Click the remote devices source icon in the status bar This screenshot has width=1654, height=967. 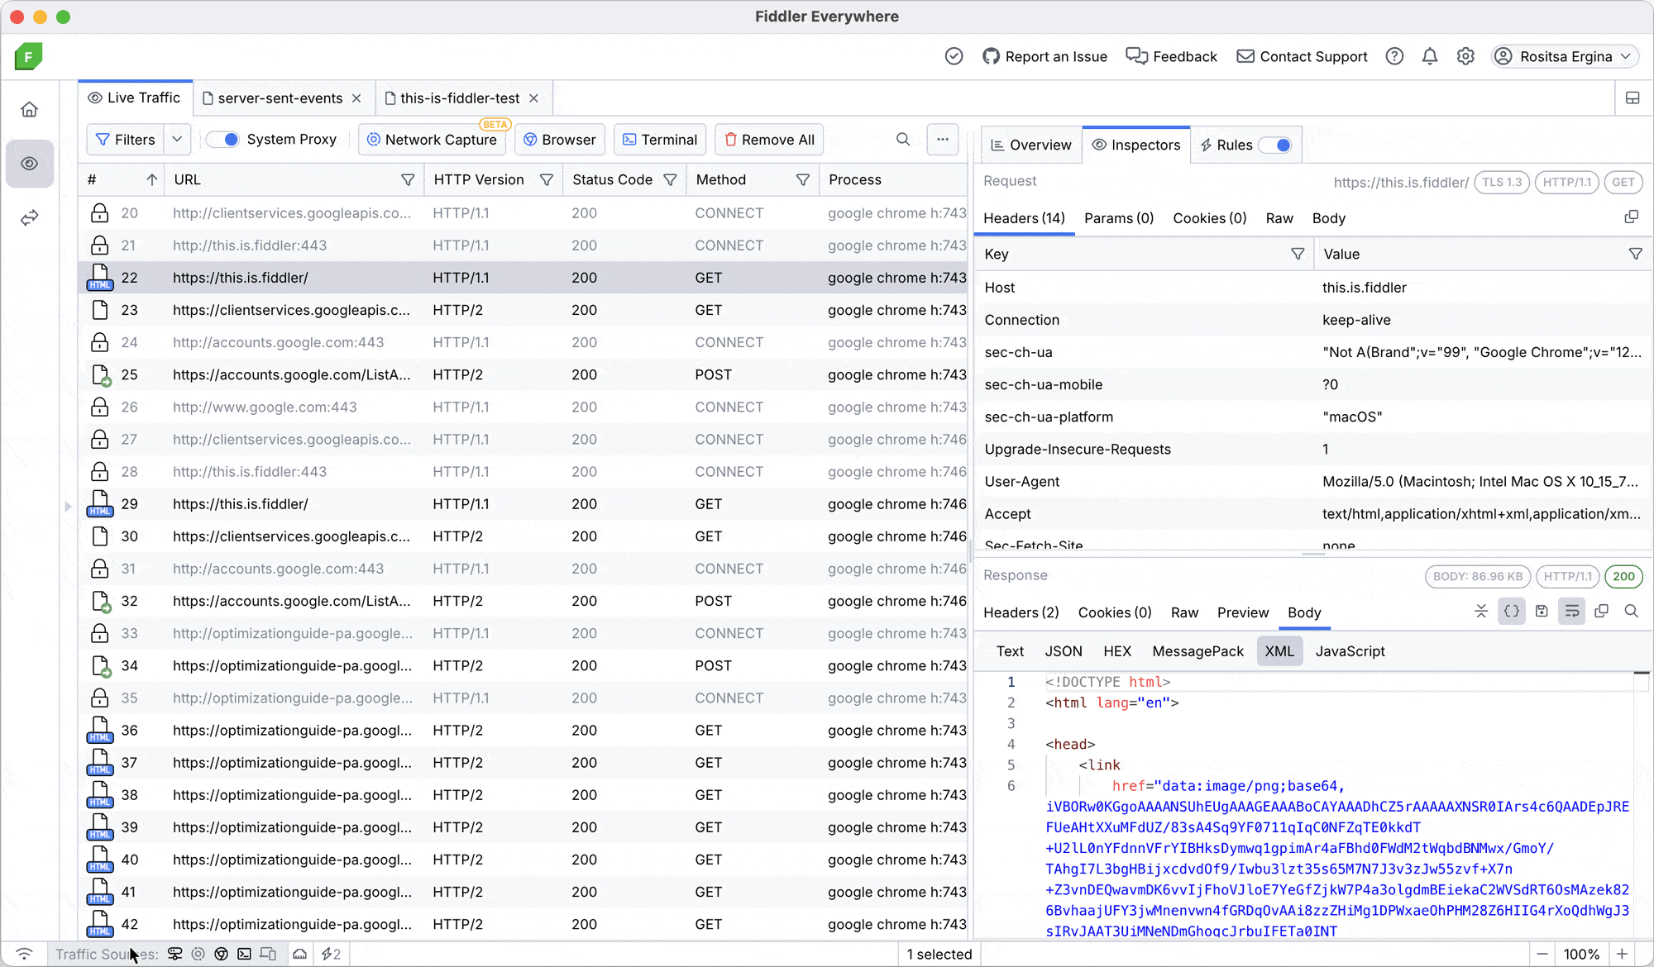point(268,954)
